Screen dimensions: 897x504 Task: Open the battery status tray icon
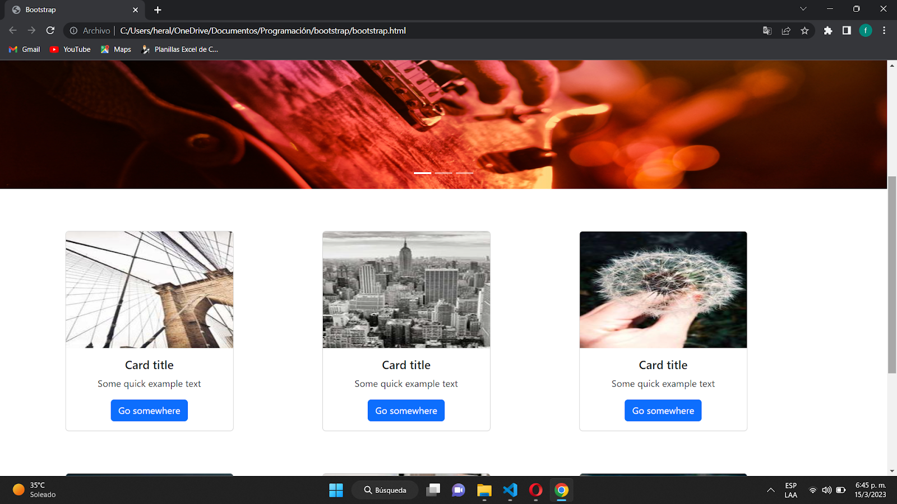click(x=841, y=490)
